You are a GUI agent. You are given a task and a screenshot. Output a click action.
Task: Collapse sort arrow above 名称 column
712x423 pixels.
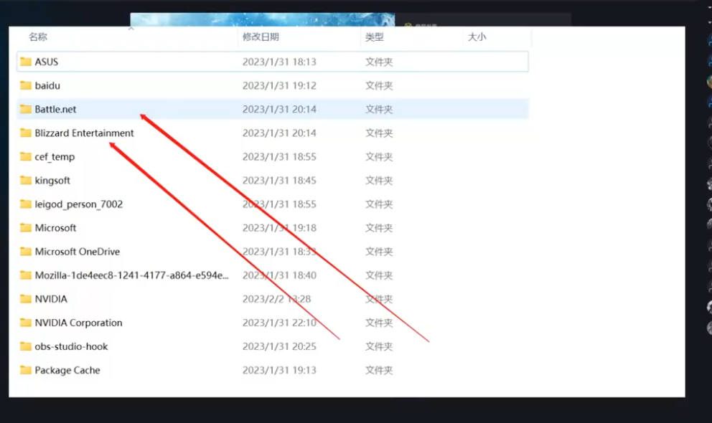[131, 29]
